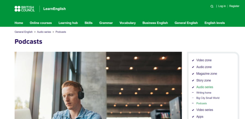Collapse the Audio series sidebar section

(193, 87)
